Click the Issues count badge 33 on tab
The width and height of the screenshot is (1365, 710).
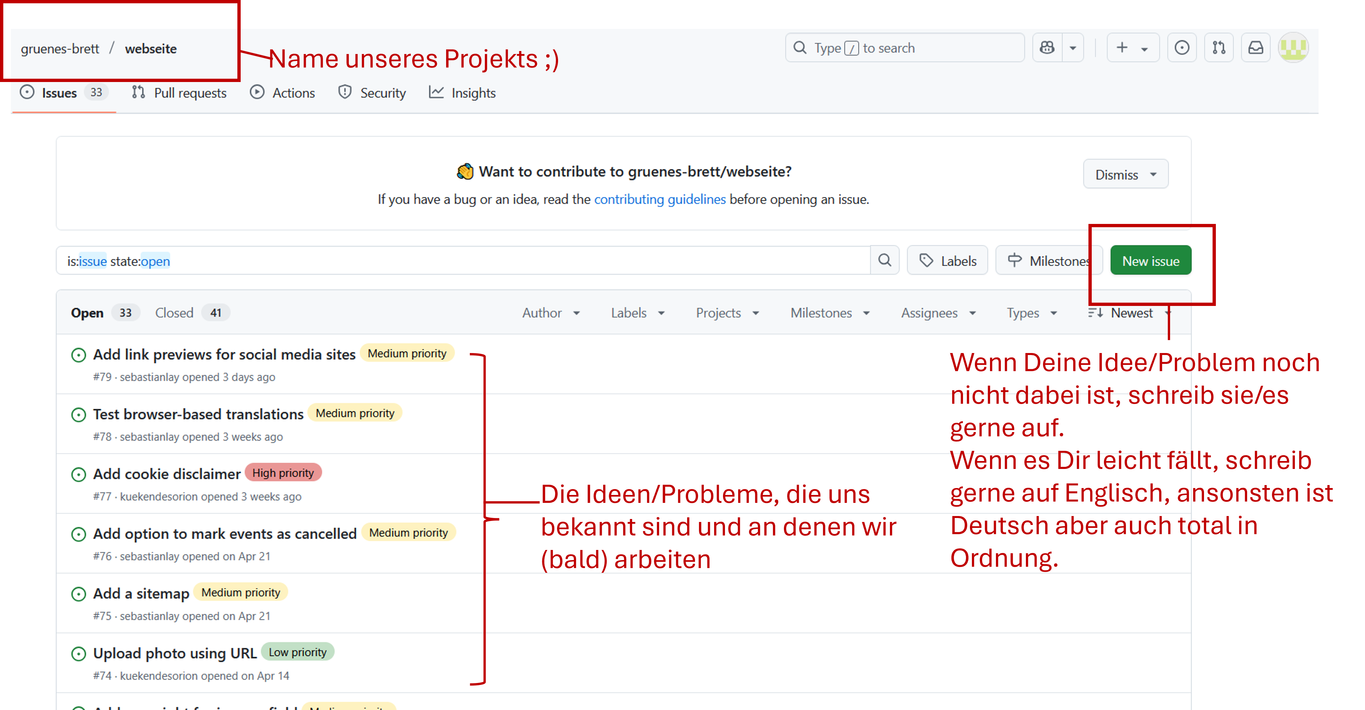pyautogui.click(x=96, y=92)
